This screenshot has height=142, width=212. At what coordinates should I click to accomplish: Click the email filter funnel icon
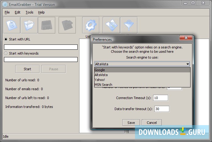[129, 25]
